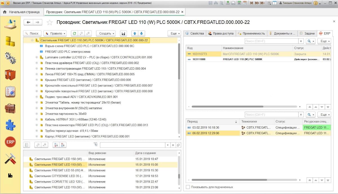Open the filter field dropdown arrow
The height and width of the screenshot is (194, 338).
[168, 145]
